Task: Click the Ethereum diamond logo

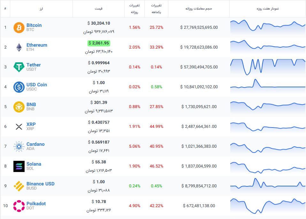Action: pyautogui.click(x=19, y=47)
